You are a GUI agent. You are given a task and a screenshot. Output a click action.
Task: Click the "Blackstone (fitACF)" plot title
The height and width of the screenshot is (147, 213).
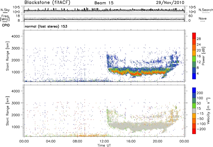coord(47,2)
